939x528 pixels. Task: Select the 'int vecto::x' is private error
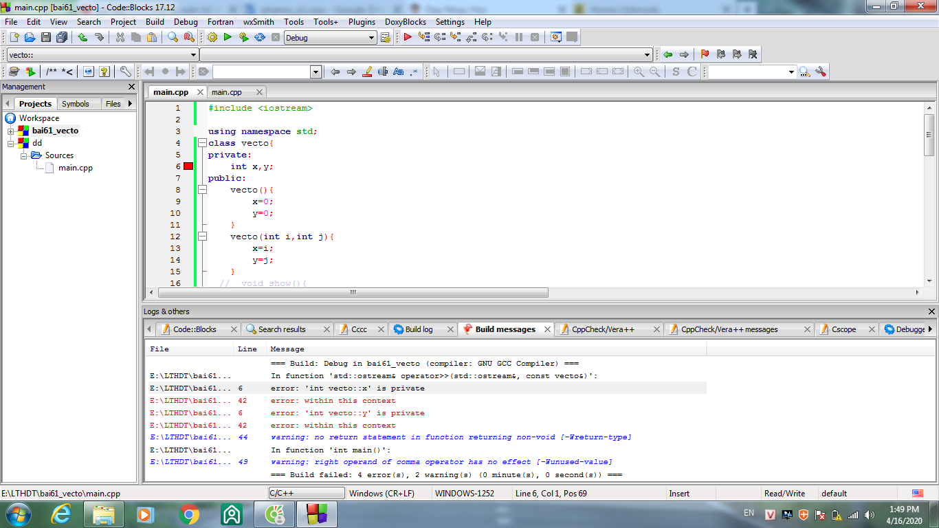pos(347,388)
